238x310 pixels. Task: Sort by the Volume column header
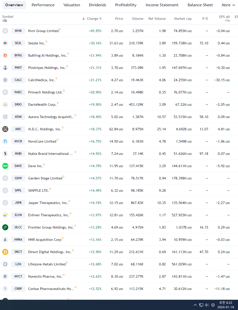click(138, 19)
